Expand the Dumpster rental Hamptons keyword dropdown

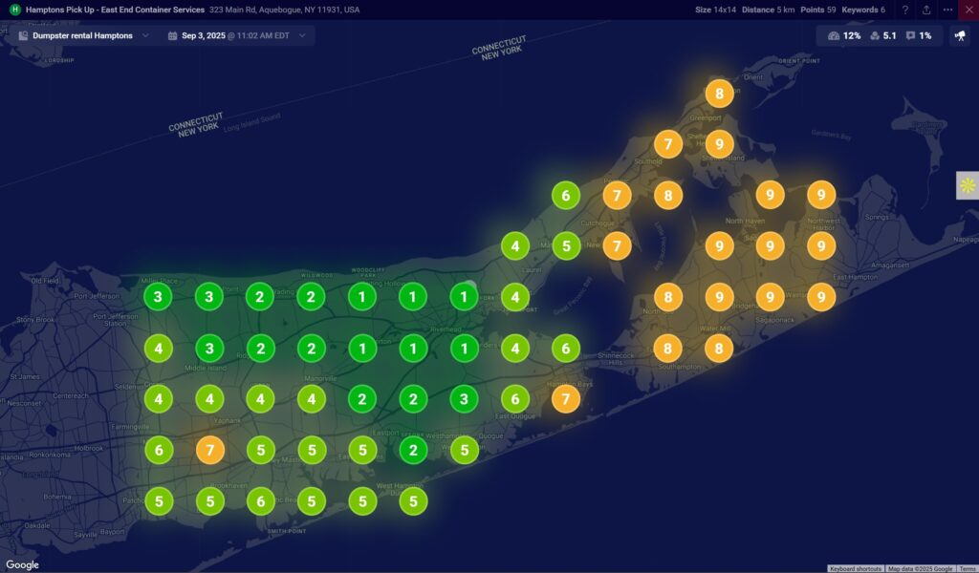145,35
